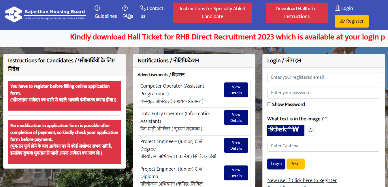Click the scrolling Hall Ticket notice text
Viewport: 388px width, 187px height.
click(x=228, y=37)
